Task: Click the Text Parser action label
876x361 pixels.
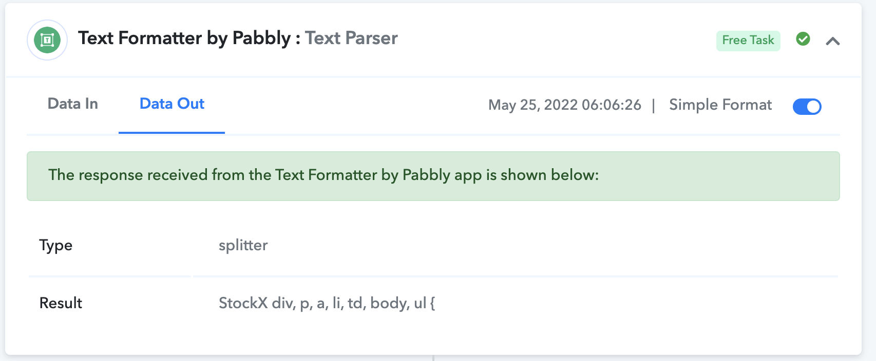Action: pyautogui.click(x=352, y=38)
